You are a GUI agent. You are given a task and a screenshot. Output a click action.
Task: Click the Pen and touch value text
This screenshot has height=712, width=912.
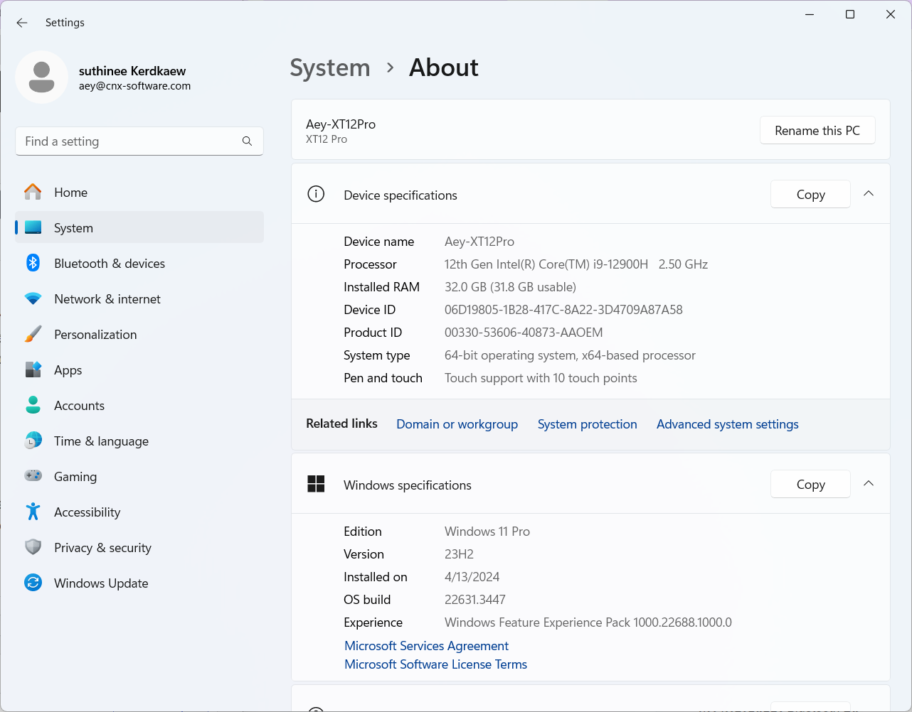tap(541, 378)
